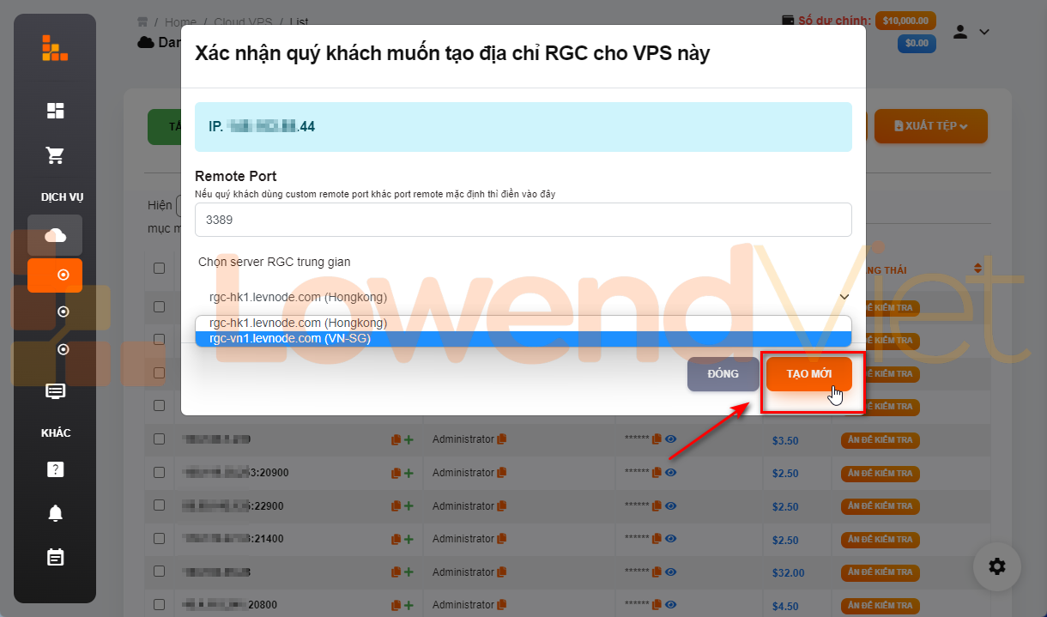Open the XUẤT TỆP export dropdown
The height and width of the screenshot is (617, 1047).
click(930, 126)
